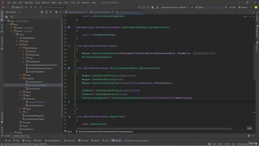Image resolution: width=259 pixels, height=146 pixels.
Task: Open editor tabs more-options icon
Action: (x=253, y=12)
